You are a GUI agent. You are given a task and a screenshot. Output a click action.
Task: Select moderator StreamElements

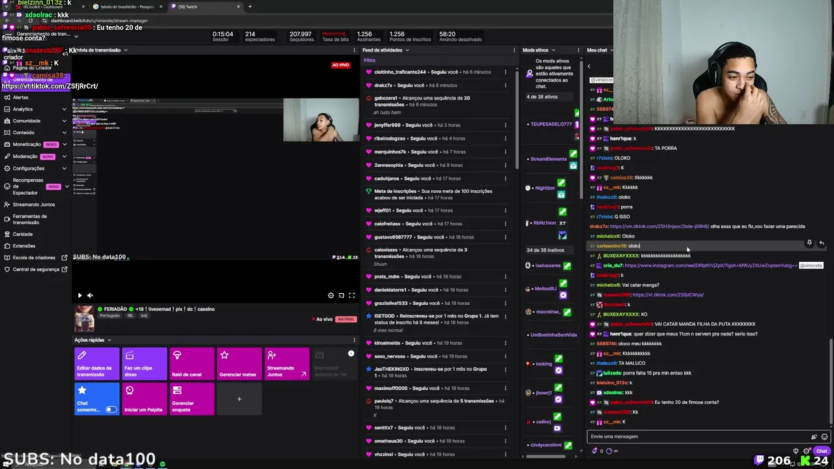549,159
